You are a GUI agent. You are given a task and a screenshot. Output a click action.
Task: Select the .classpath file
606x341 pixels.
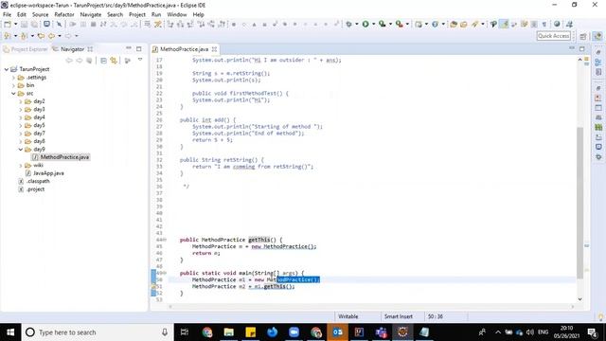[34, 181]
